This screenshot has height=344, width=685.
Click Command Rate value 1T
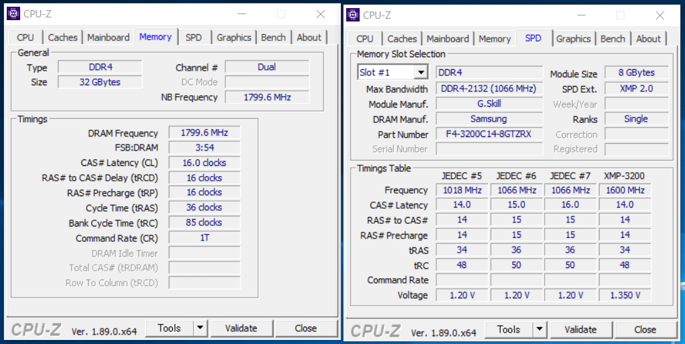pos(204,238)
